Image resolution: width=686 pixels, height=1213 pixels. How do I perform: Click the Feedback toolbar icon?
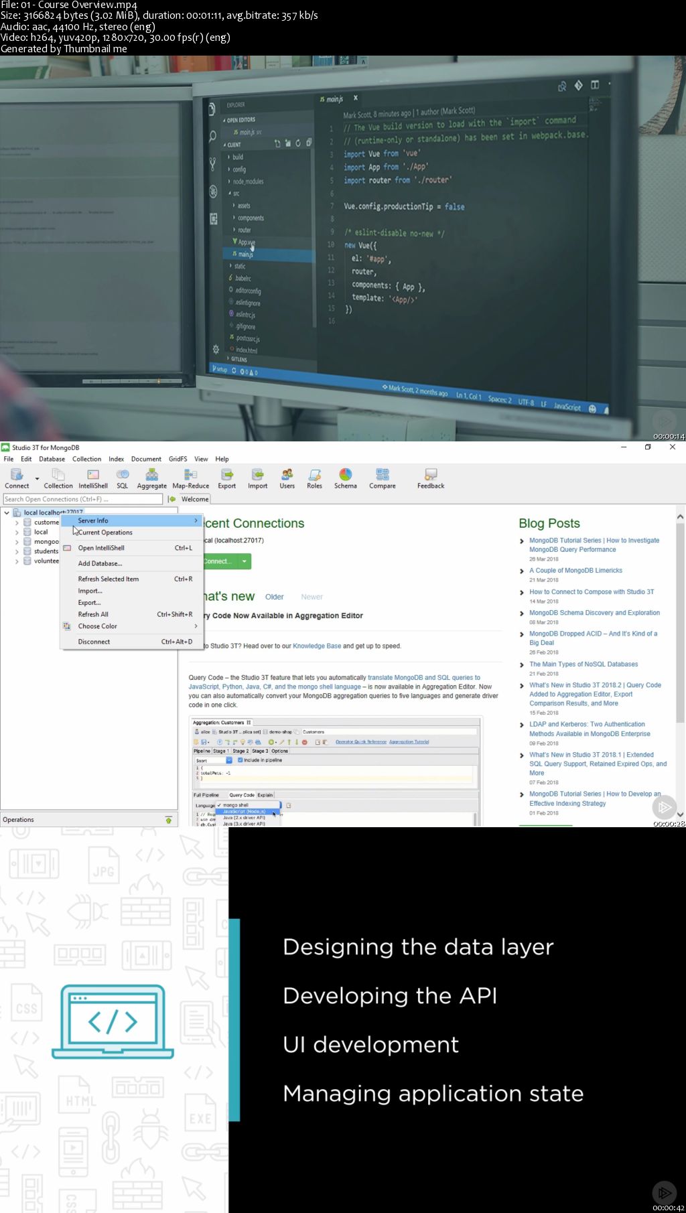tap(431, 475)
